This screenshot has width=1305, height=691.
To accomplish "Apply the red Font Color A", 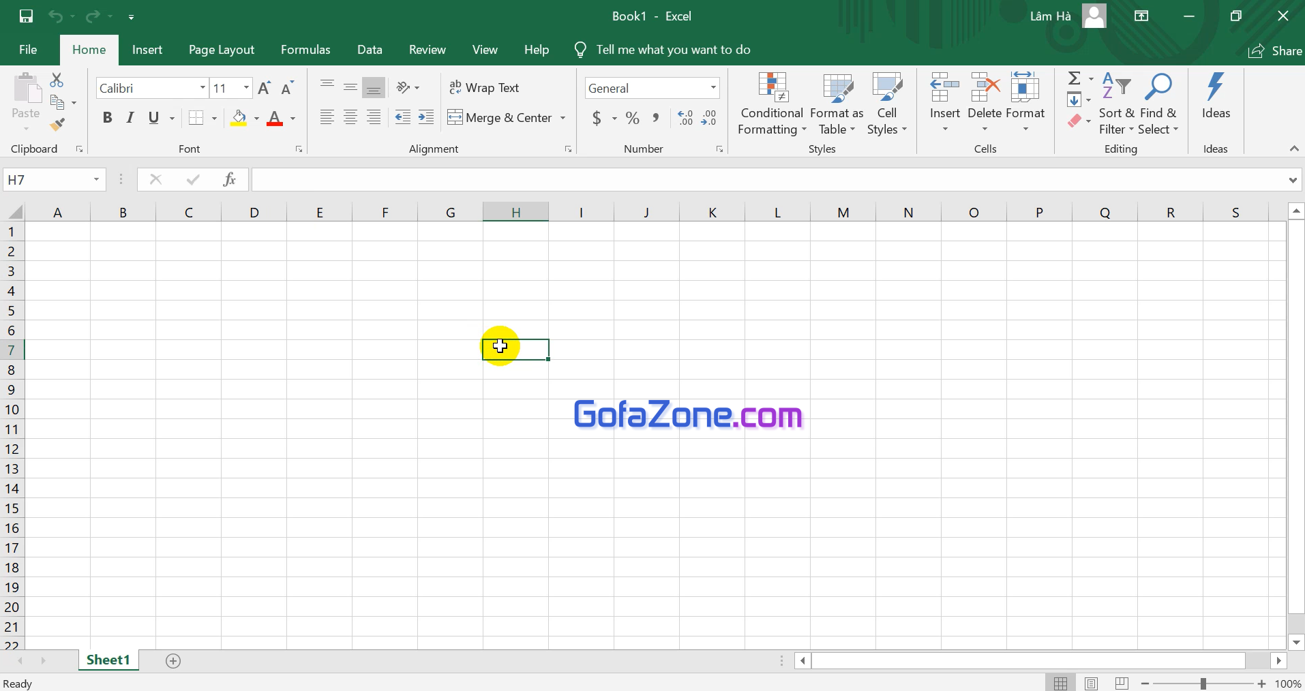I will 275,118.
